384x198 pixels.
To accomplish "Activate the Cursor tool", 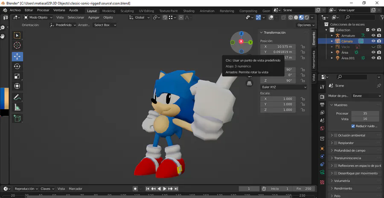I will point(17,45).
